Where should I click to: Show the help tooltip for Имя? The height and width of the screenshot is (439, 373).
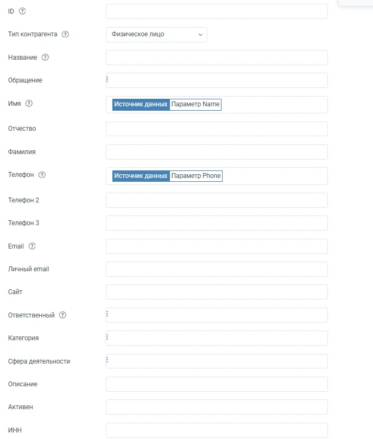pyautogui.click(x=29, y=103)
